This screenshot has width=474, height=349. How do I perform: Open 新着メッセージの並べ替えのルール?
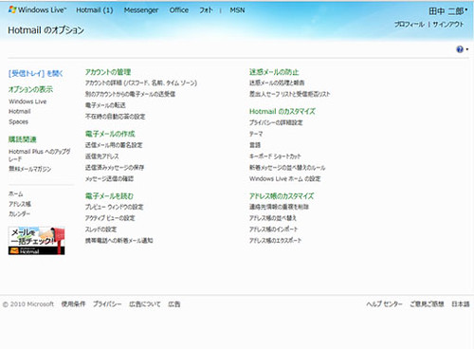tap(287, 168)
